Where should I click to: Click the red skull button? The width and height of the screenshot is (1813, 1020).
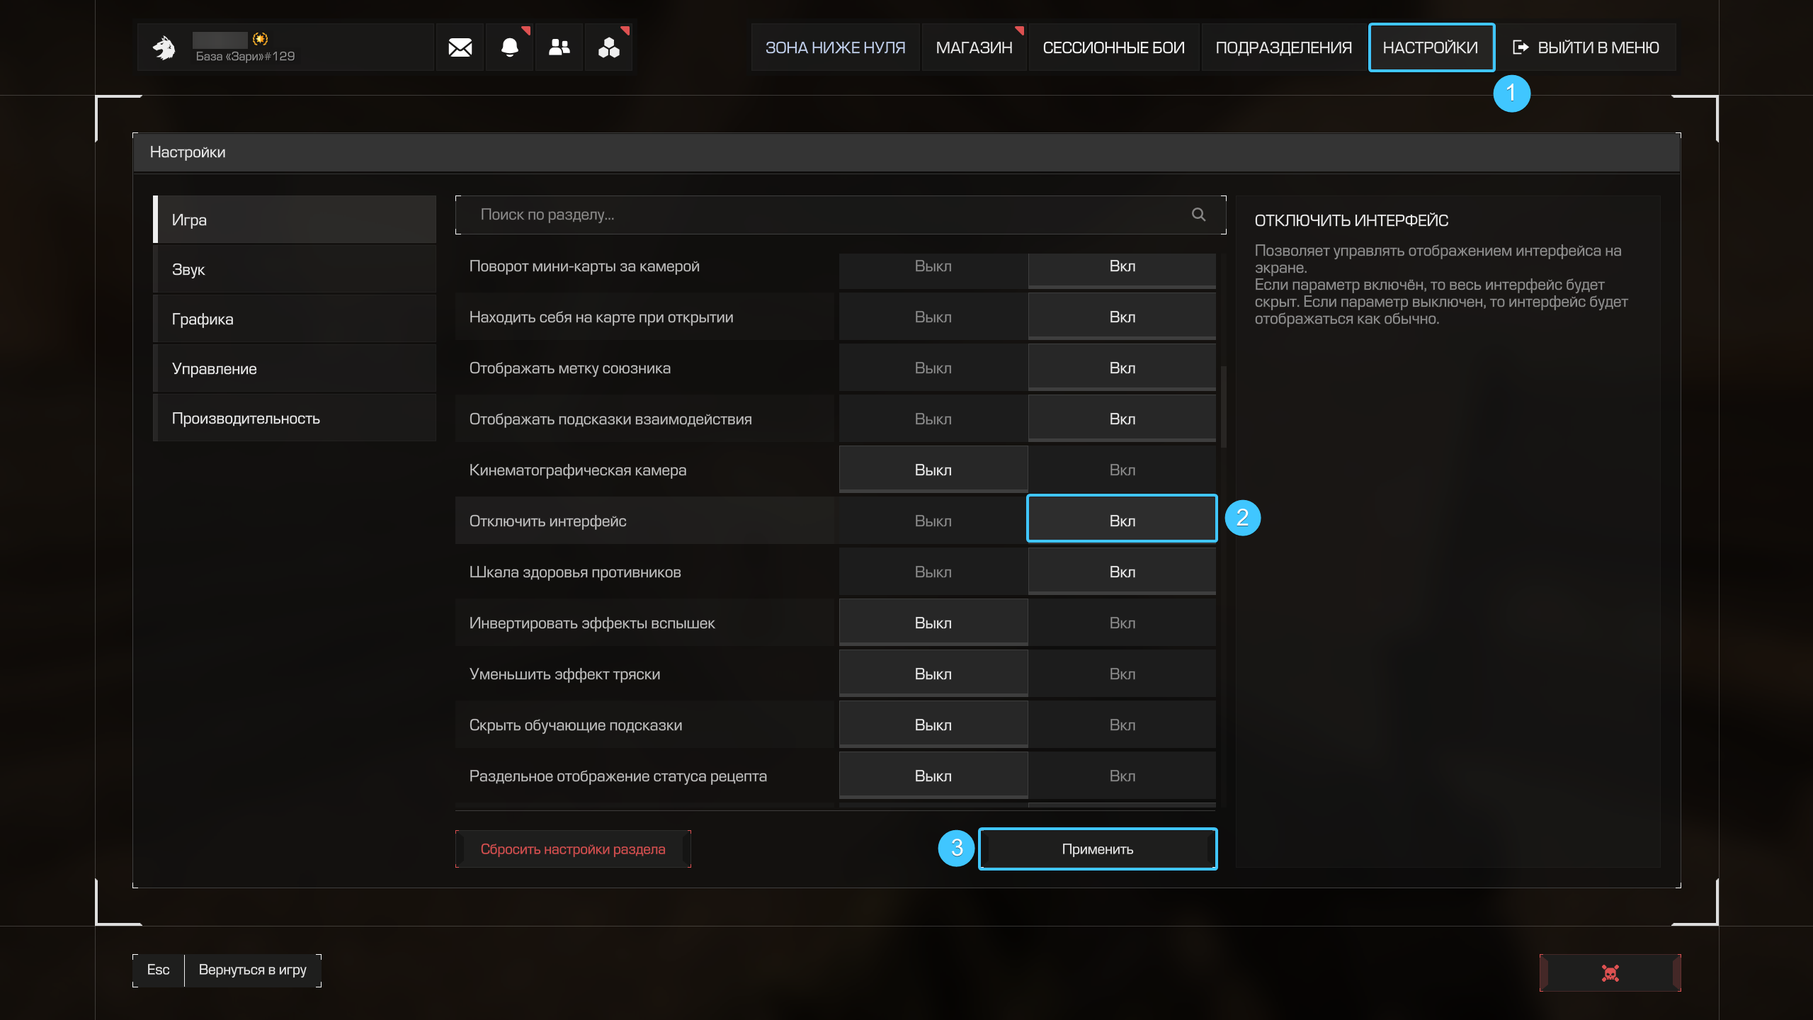pos(1610,973)
